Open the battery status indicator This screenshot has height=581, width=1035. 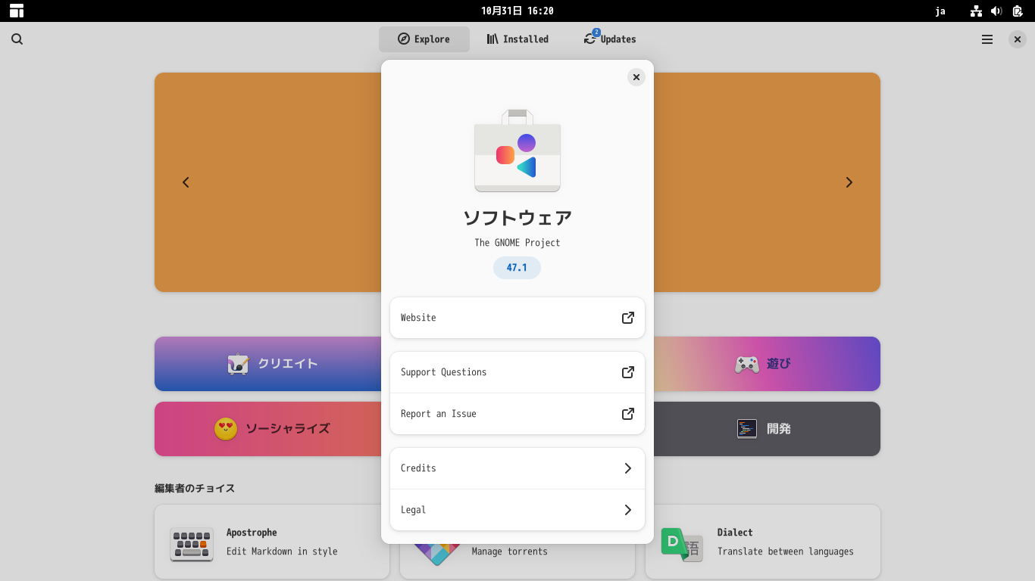(1018, 11)
